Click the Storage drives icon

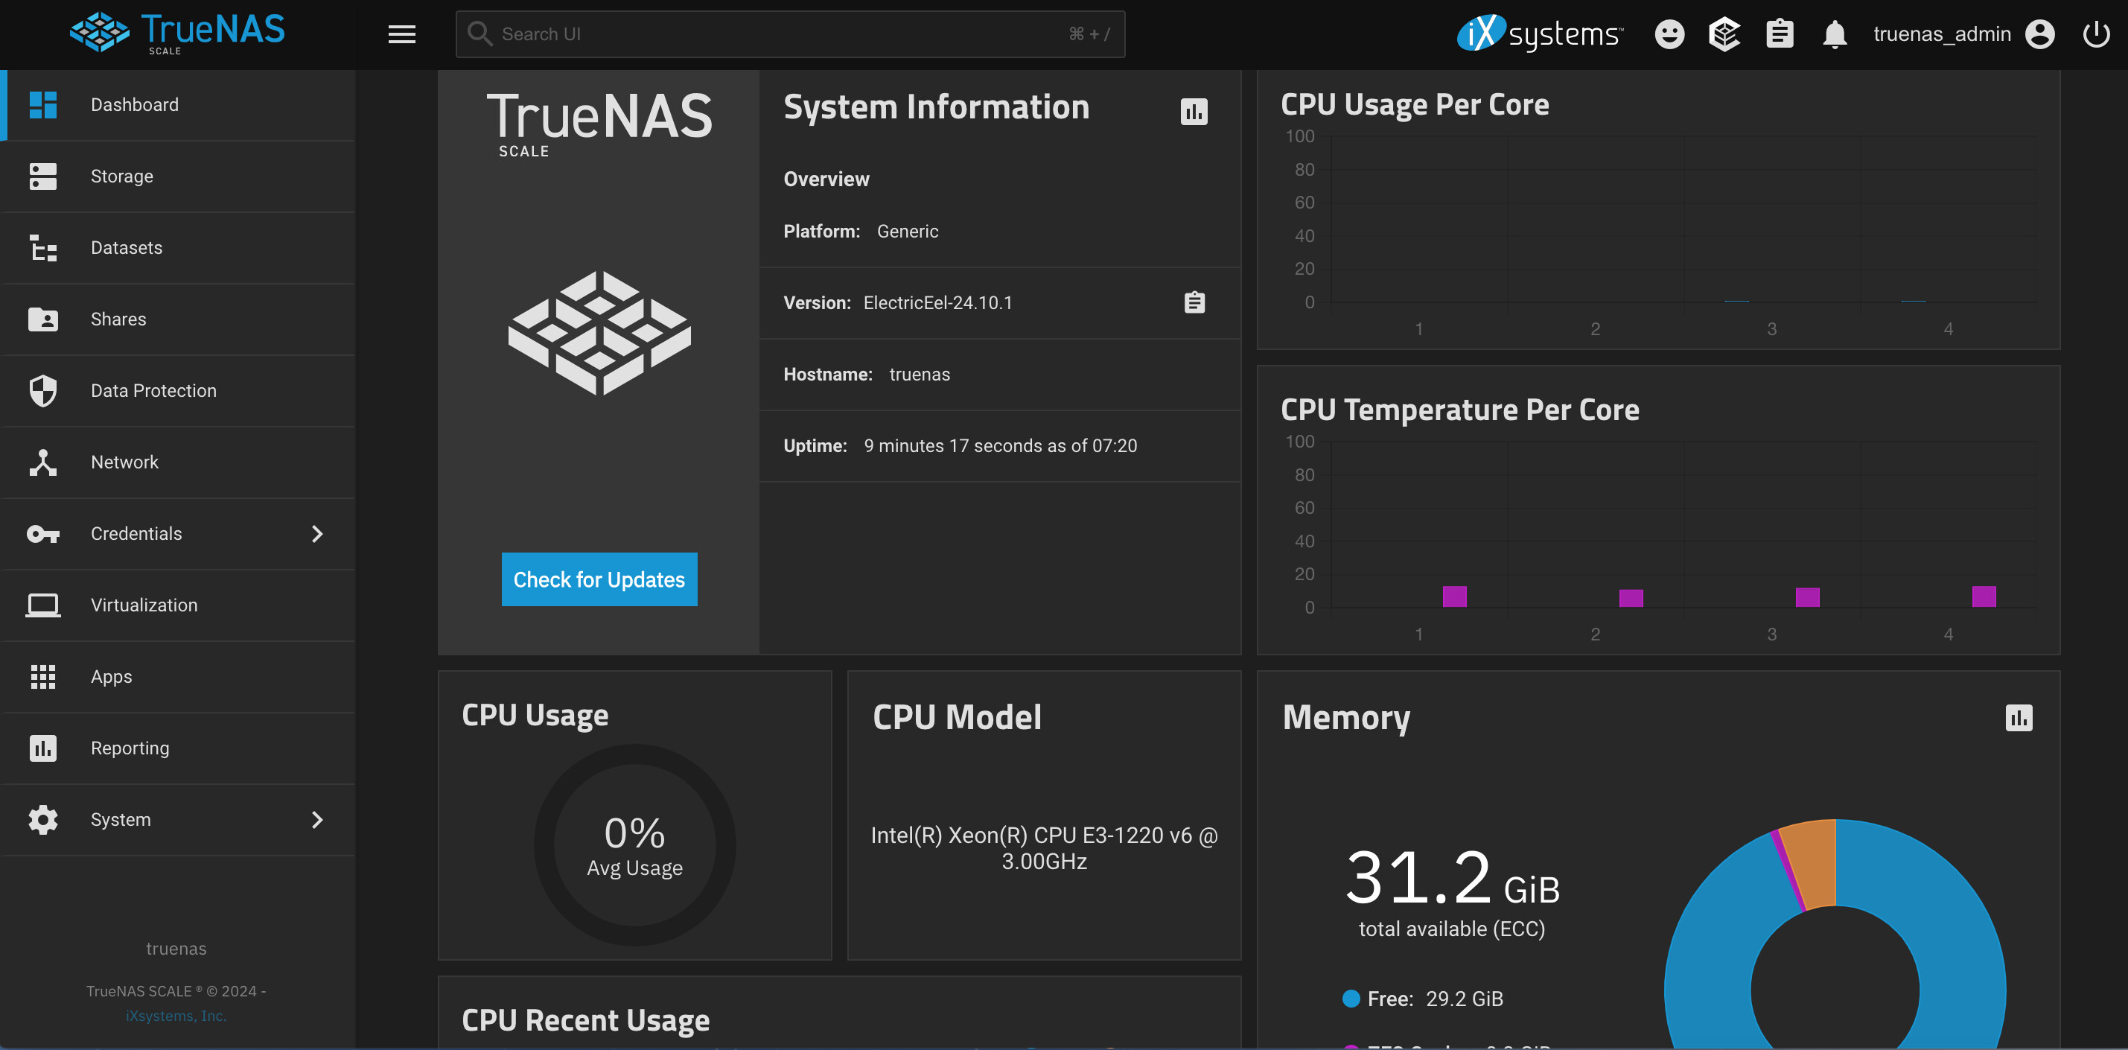point(43,176)
